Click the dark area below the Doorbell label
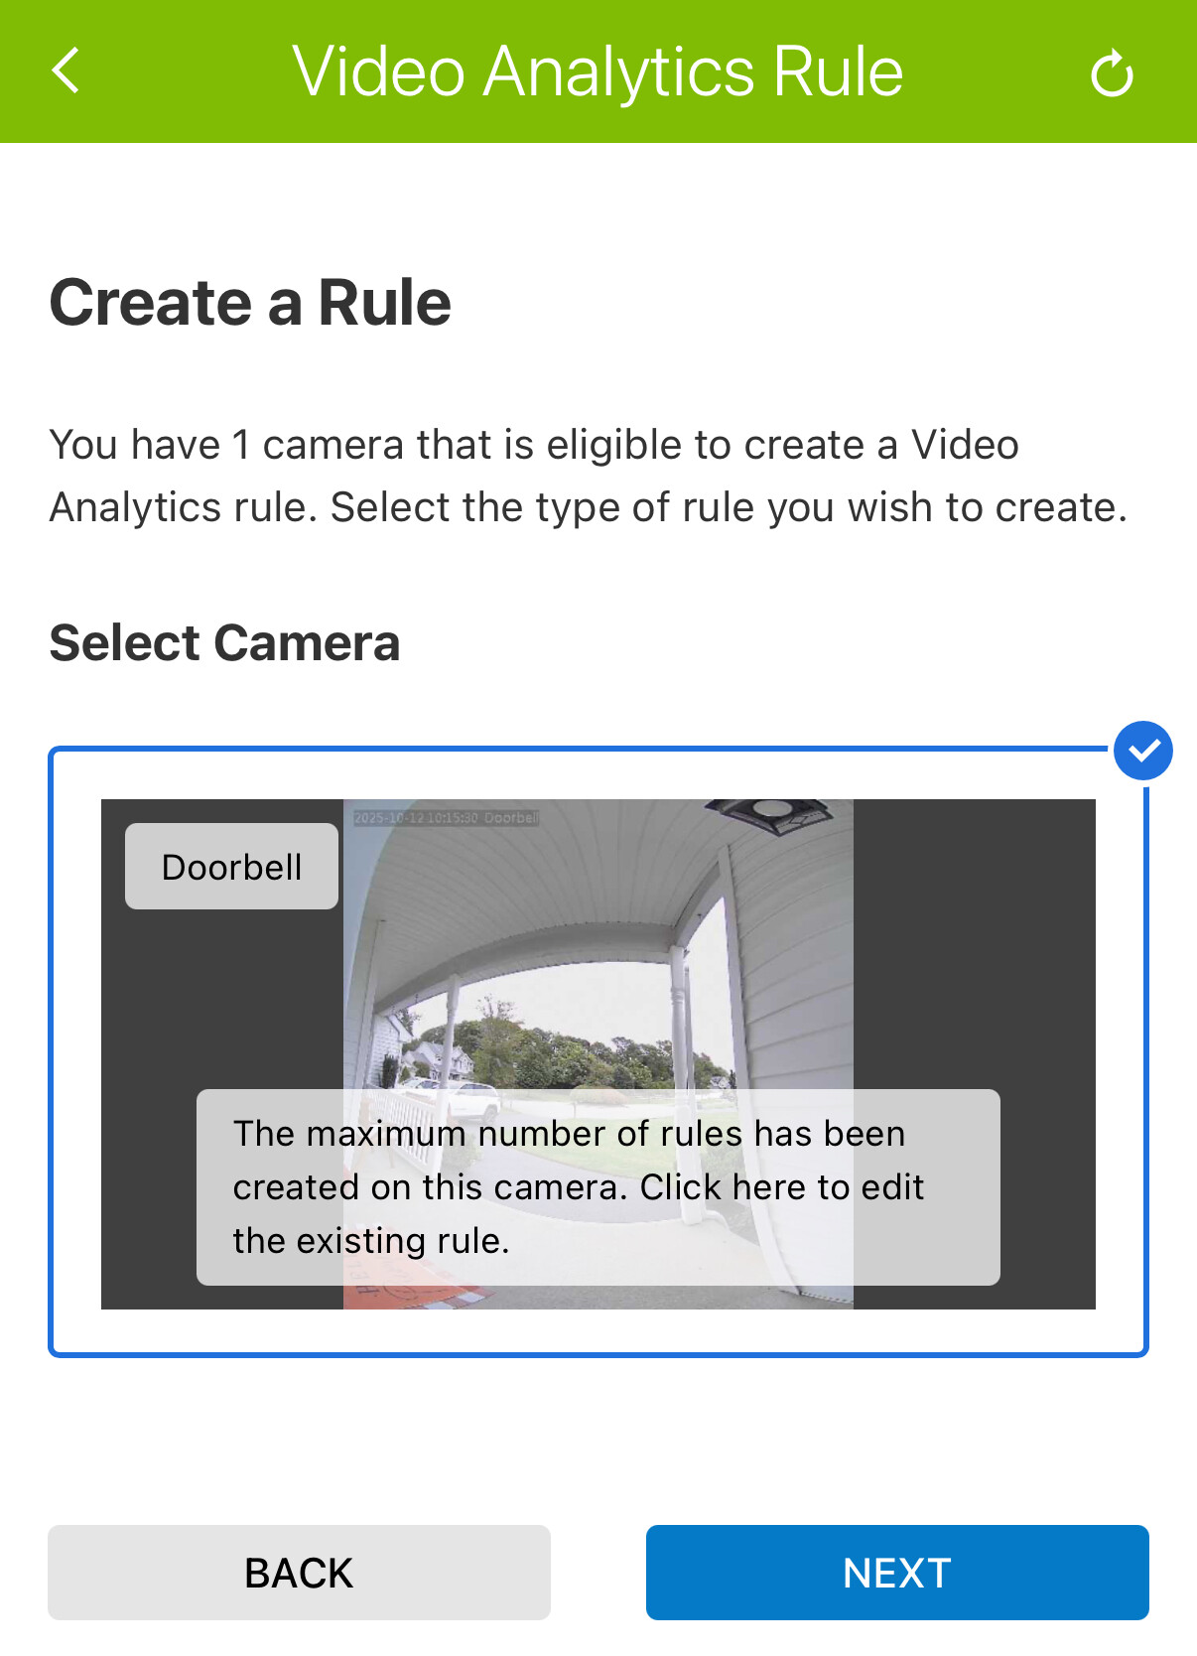This screenshot has height=1656, width=1197. [x=221, y=998]
